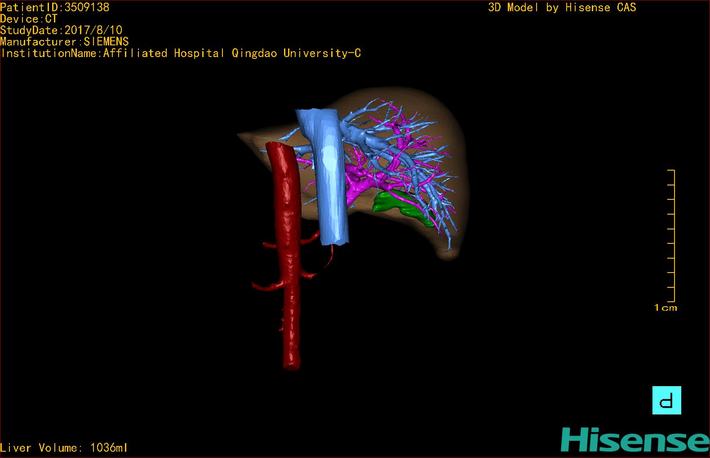Click the cyan 'd' icon box

click(666, 400)
